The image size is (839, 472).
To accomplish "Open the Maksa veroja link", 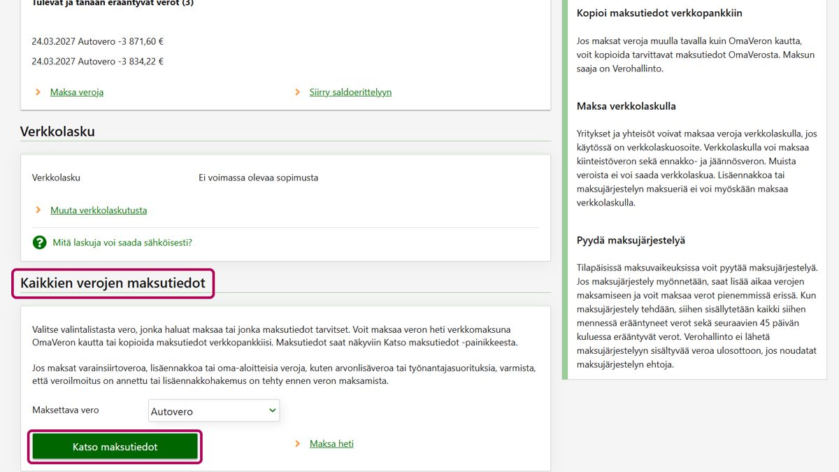I will 77,92.
